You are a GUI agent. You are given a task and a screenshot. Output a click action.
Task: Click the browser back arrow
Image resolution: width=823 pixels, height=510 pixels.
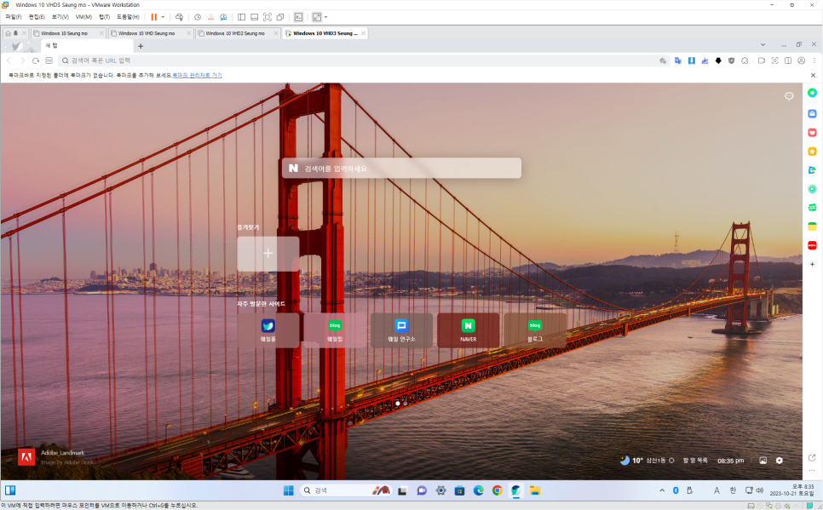tap(9, 60)
